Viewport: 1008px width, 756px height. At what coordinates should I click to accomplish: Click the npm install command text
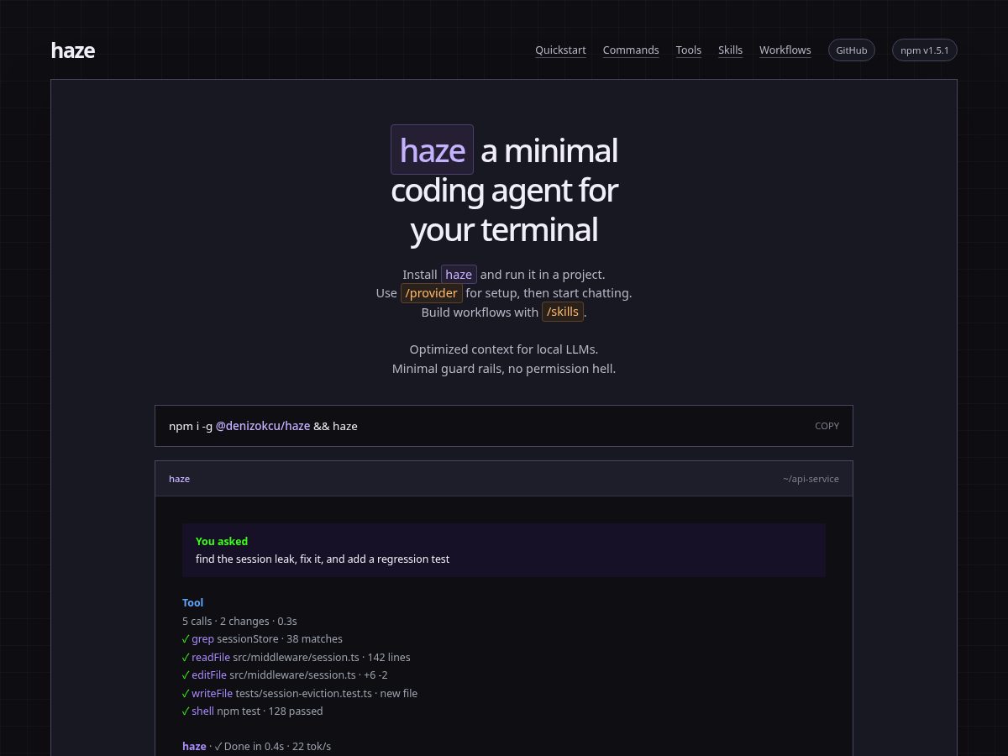click(263, 426)
